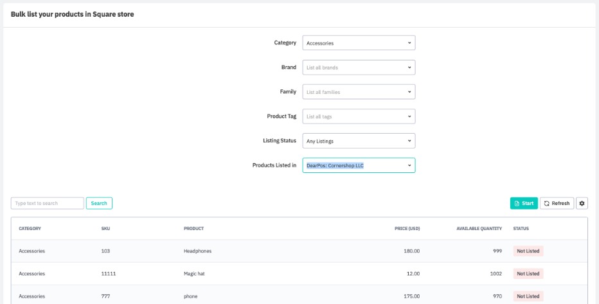Screen dimensions: 599x304
Task: Click the Price (USD) column header
Action: pos(407,228)
